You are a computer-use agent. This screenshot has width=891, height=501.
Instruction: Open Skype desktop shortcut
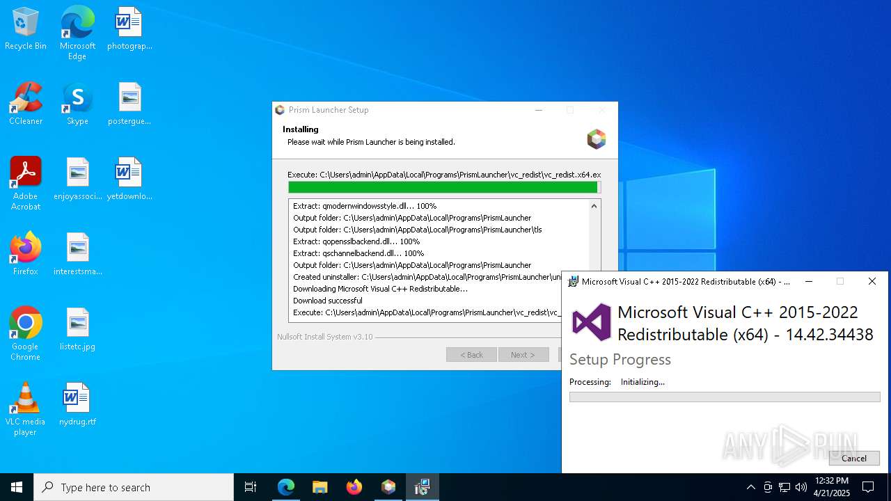tap(77, 104)
